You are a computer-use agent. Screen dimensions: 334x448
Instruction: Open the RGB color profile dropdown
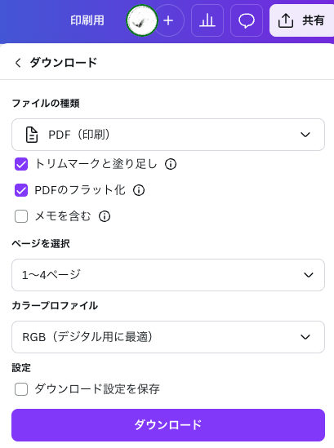(x=168, y=337)
